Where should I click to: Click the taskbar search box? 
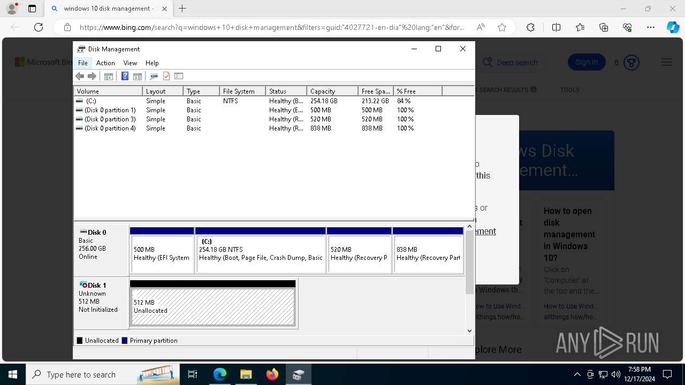coord(103,374)
